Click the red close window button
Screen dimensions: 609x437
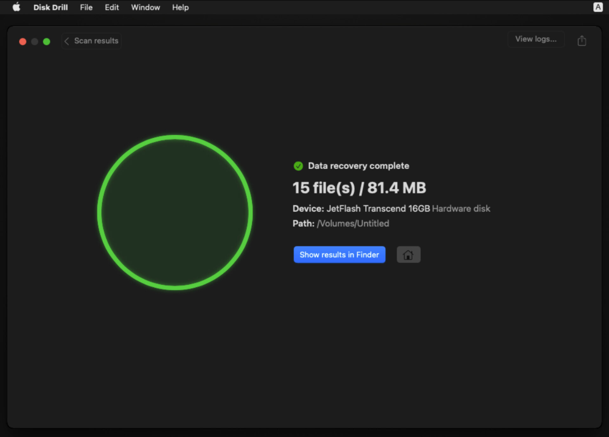(23, 42)
